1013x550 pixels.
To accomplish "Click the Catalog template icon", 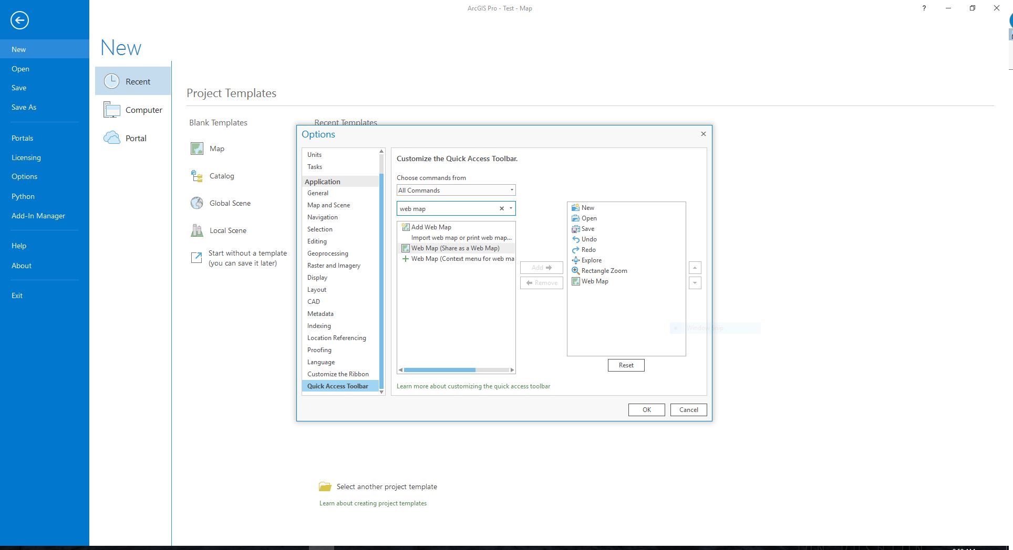I will (197, 176).
